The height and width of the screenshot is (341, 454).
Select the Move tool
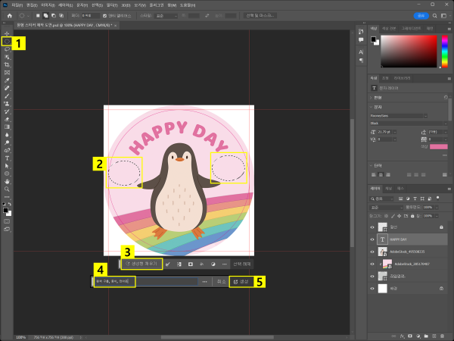(7, 33)
